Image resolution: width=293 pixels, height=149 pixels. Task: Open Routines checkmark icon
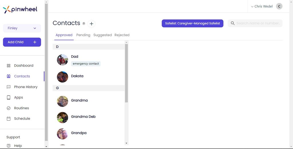(x=9, y=108)
